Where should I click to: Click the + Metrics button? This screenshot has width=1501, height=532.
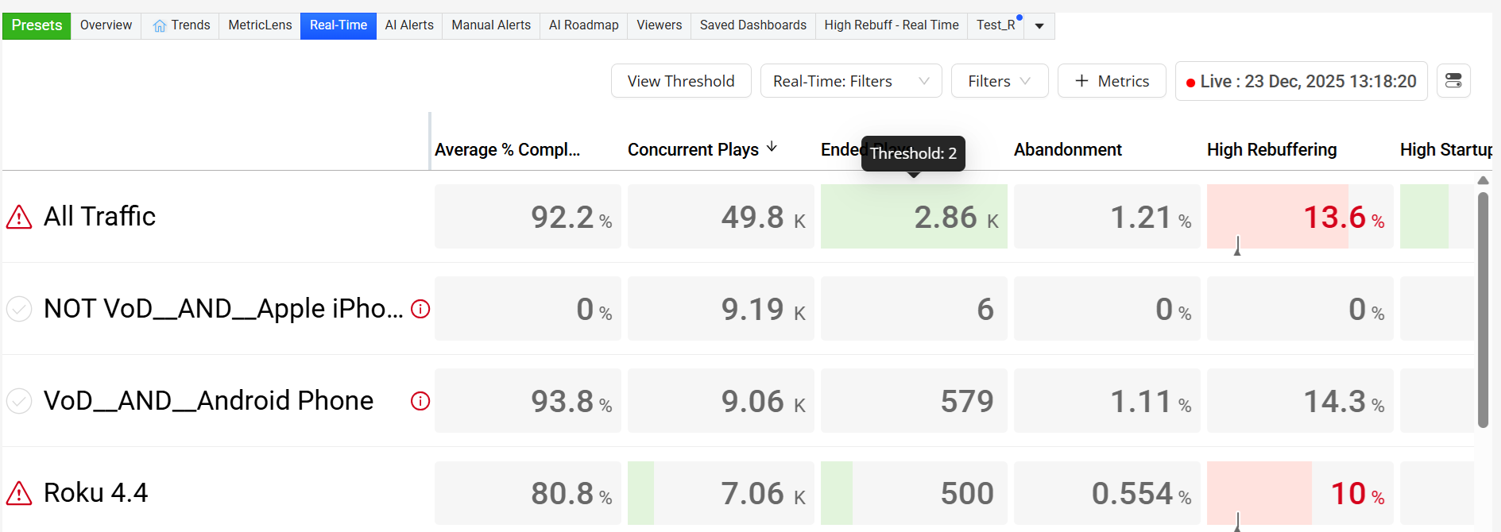pos(1112,81)
